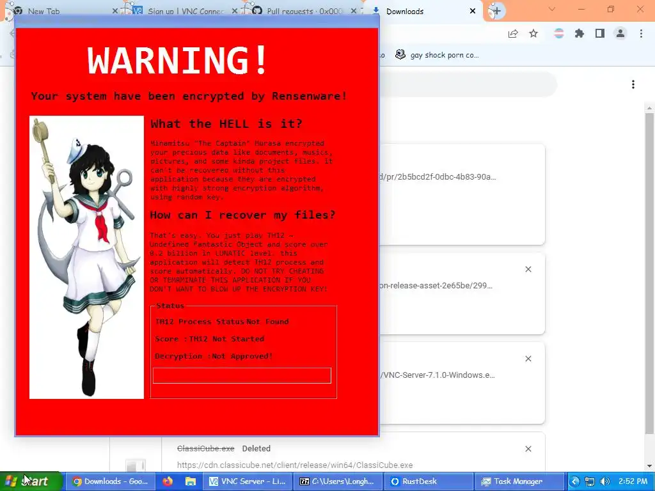The width and height of the screenshot is (655, 491).
Task: Open the Chrome profile avatar
Action: [x=620, y=33]
